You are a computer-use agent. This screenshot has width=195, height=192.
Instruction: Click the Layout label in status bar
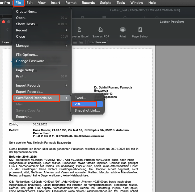tap(7, 42)
